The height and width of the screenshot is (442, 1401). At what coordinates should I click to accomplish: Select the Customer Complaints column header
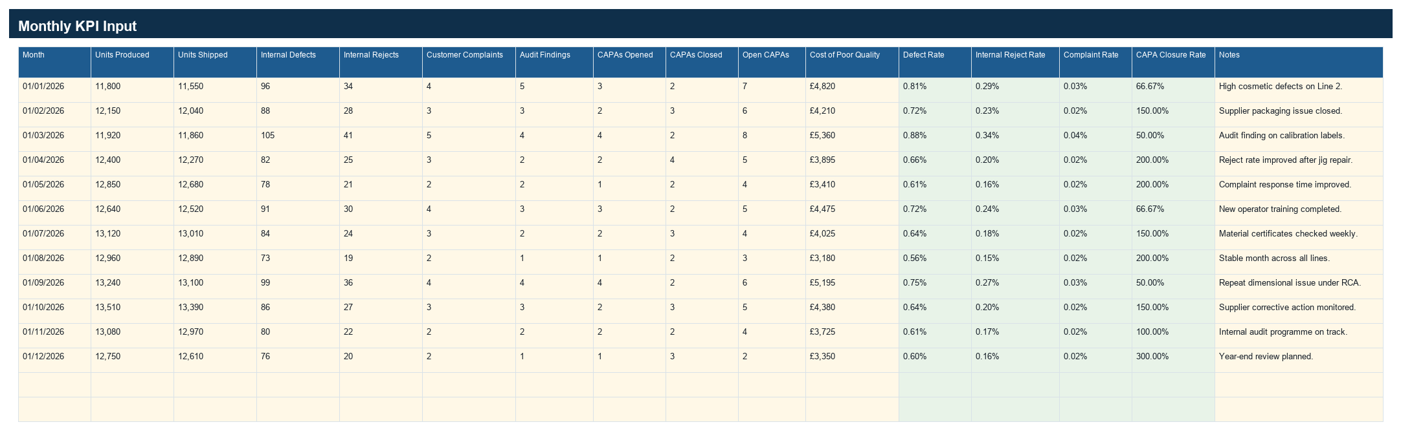pos(469,62)
